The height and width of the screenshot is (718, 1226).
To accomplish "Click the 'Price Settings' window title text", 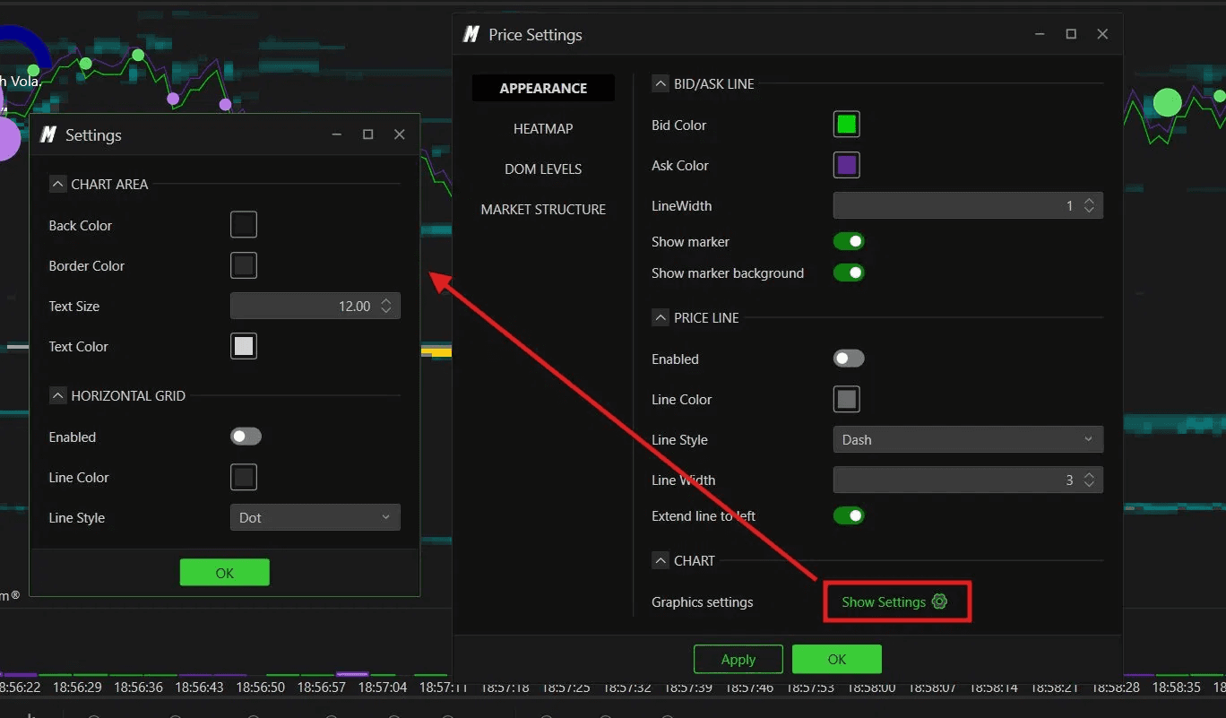I will coord(535,34).
